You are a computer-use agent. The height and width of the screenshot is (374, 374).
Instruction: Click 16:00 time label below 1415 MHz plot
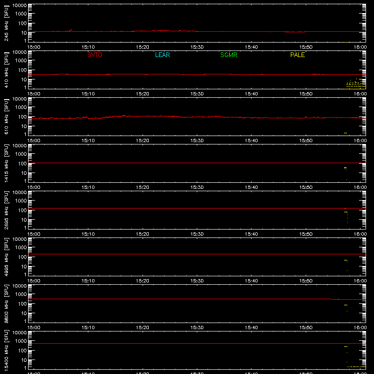click(360, 187)
